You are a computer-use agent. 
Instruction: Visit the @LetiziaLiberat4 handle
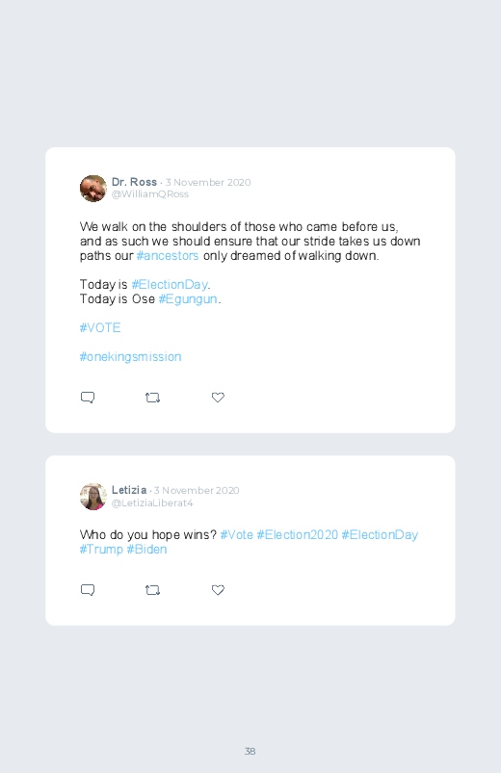tap(152, 502)
